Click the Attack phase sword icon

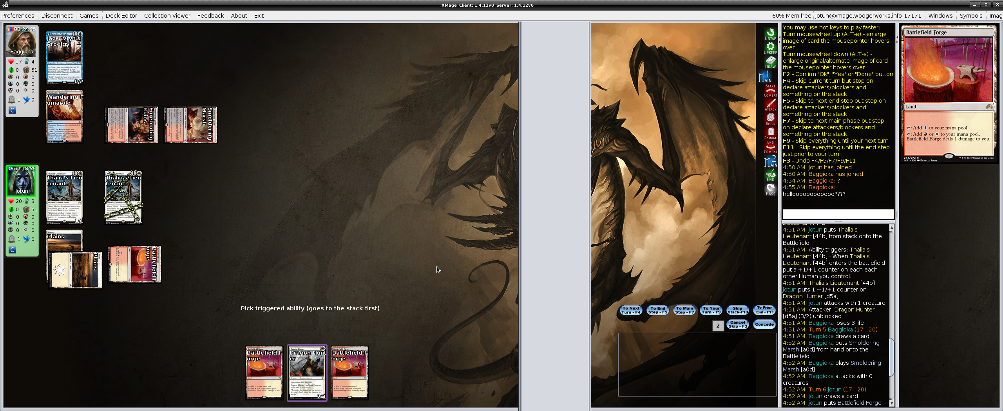coord(770,105)
